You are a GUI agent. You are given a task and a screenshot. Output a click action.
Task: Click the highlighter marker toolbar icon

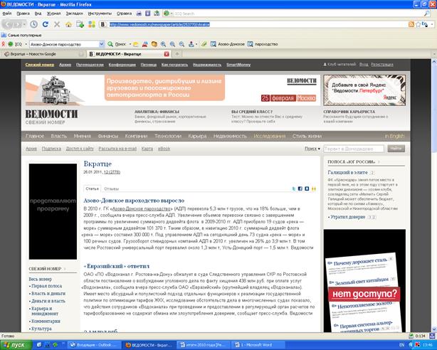tap(204, 44)
